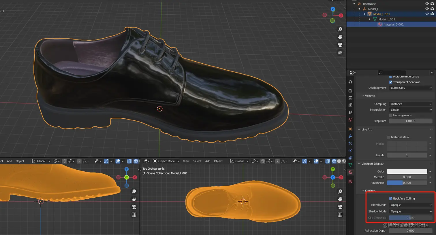The height and width of the screenshot is (235, 436).
Task: Enable the Homogeneous volume checkbox
Action: pyautogui.click(x=390, y=115)
